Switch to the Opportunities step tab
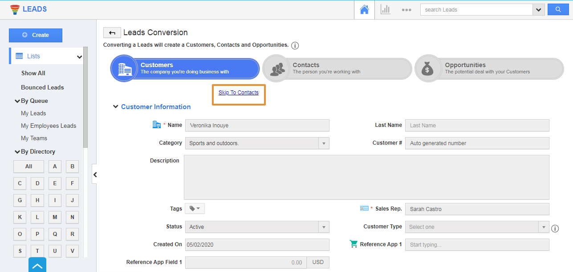 click(x=489, y=69)
